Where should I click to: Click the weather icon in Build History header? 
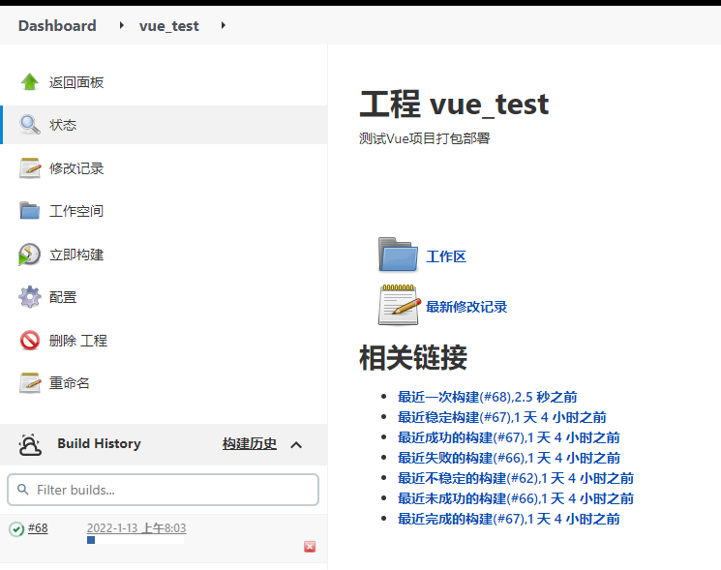click(x=30, y=444)
